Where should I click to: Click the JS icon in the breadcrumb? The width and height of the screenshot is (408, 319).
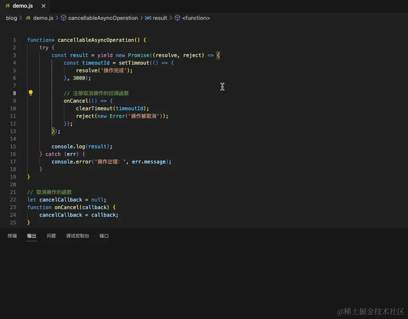(28, 18)
